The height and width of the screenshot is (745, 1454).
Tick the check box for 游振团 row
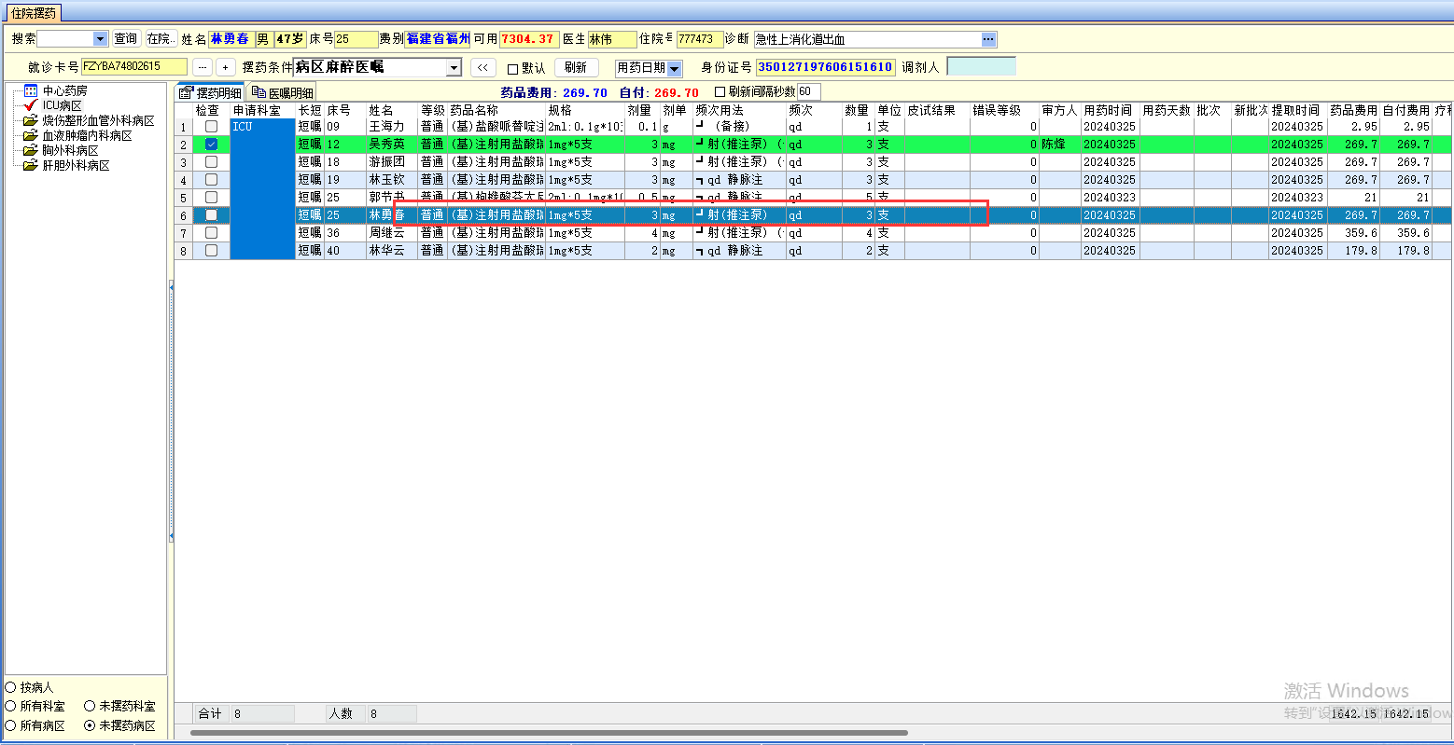pyautogui.click(x=212, y=161)
